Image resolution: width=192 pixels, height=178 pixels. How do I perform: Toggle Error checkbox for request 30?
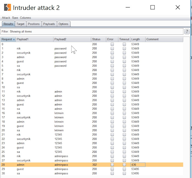coord(112,173)
